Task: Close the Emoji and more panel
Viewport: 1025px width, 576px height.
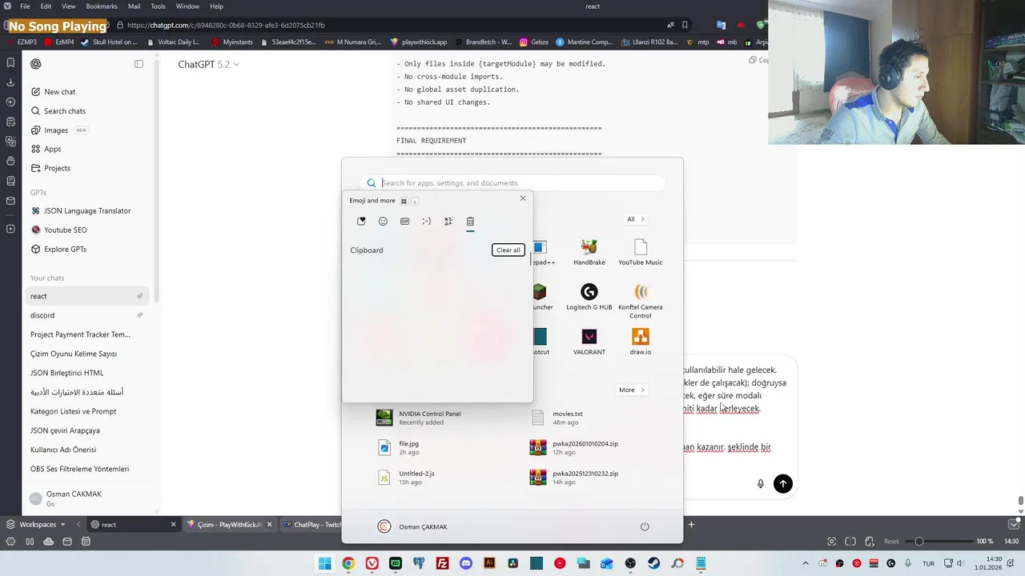Action: pyautogui.click(x=523, y=198)
